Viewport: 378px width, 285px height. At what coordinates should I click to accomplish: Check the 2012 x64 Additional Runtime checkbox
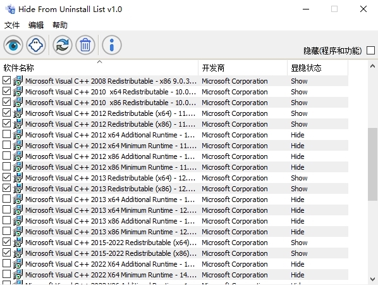point(6,134)
